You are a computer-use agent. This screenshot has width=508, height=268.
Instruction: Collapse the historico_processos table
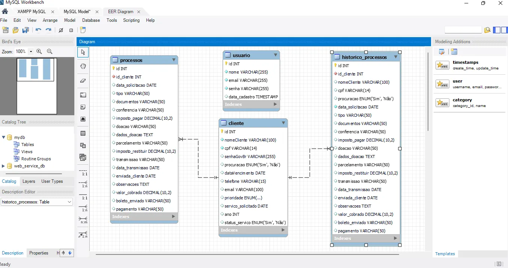396,57
